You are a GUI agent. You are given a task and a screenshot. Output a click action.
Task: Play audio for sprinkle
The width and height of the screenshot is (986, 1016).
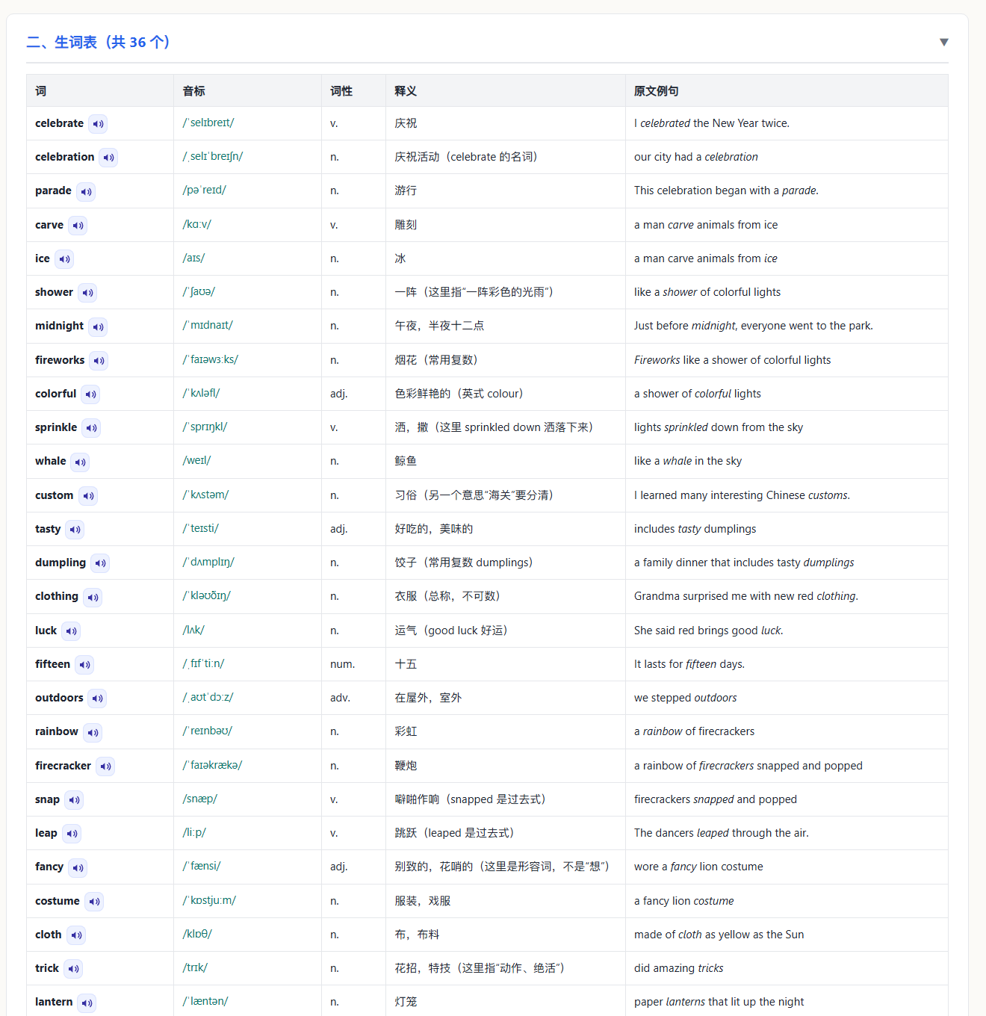(x=91, y=428)
